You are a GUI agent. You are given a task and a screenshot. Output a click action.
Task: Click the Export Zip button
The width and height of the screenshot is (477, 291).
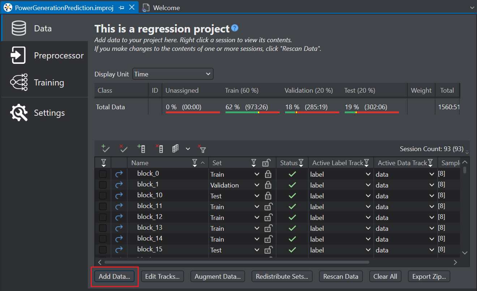pos(429,277)
